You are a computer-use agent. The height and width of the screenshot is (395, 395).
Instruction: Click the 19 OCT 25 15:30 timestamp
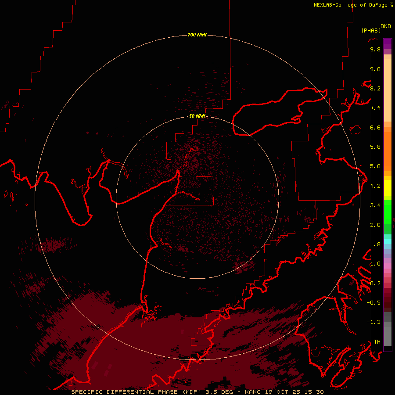[294, 392]
